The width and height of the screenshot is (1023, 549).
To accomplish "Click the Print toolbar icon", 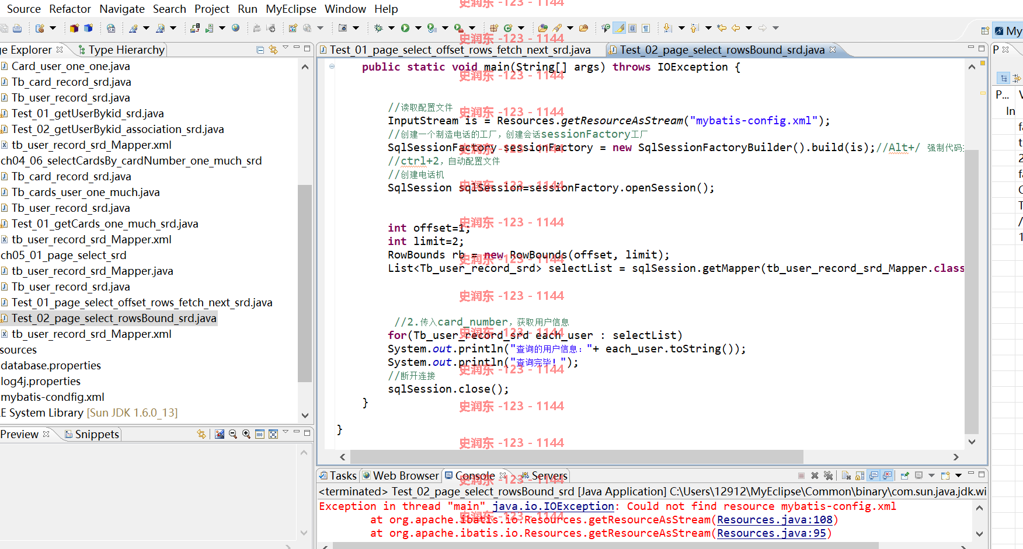I will pos(18,28).
